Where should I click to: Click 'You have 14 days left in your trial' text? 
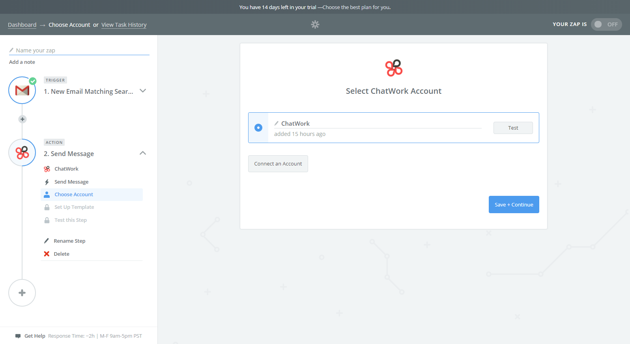278,7
